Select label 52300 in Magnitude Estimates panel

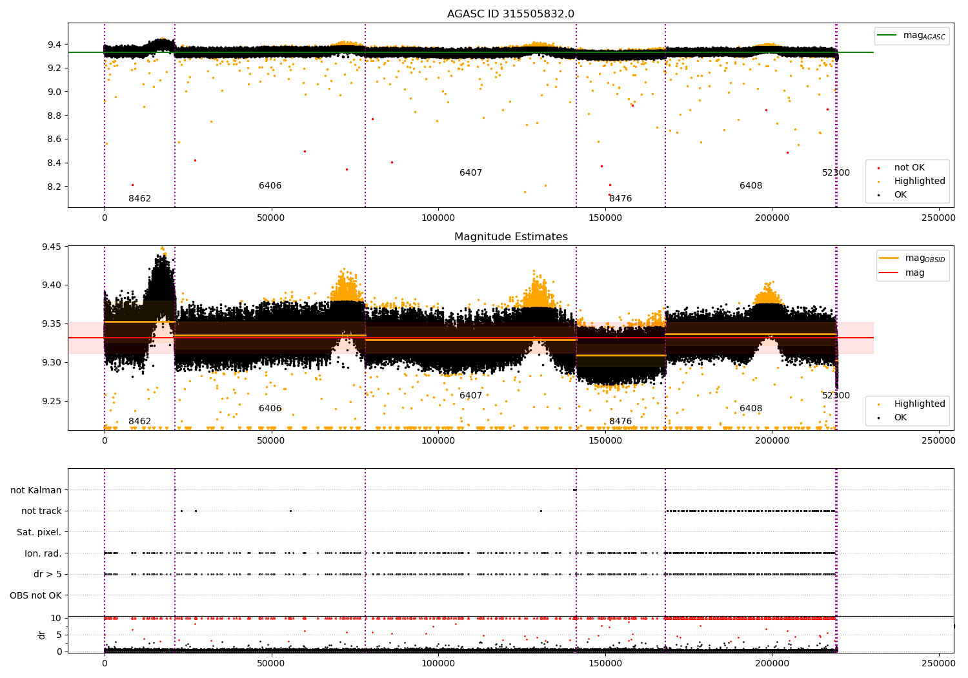(x=836, y=396)
